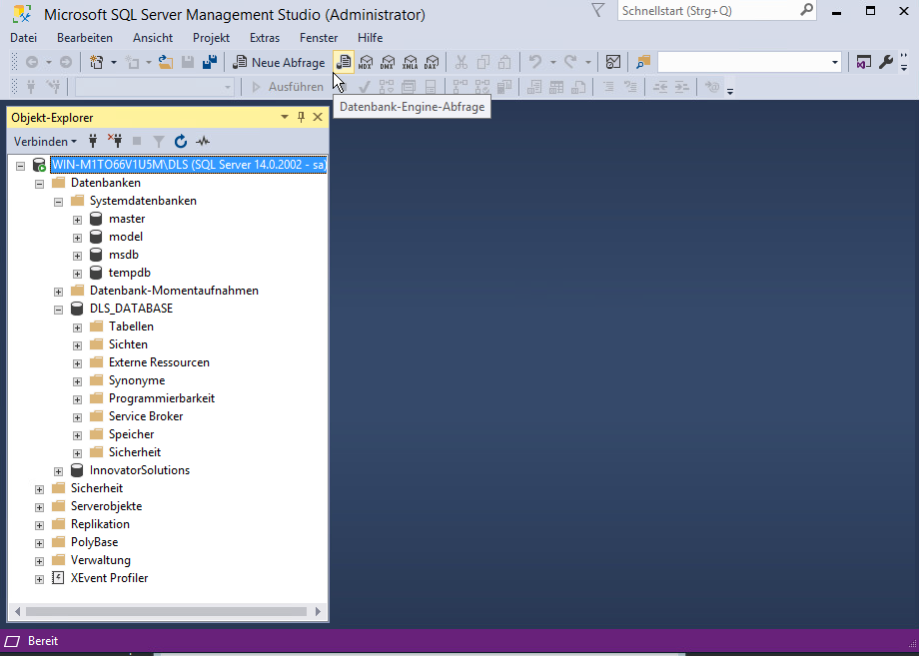Click the Objekt-Explorer horizontal scrollbar
Viewport: 919px width, 656px height.
(166, 611)
